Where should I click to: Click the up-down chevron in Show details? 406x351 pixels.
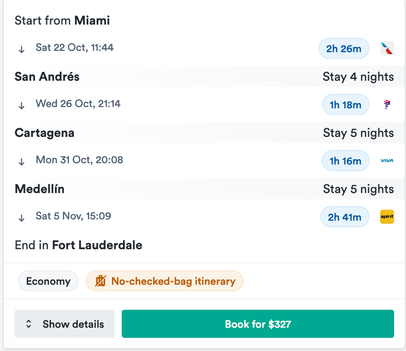29,324
